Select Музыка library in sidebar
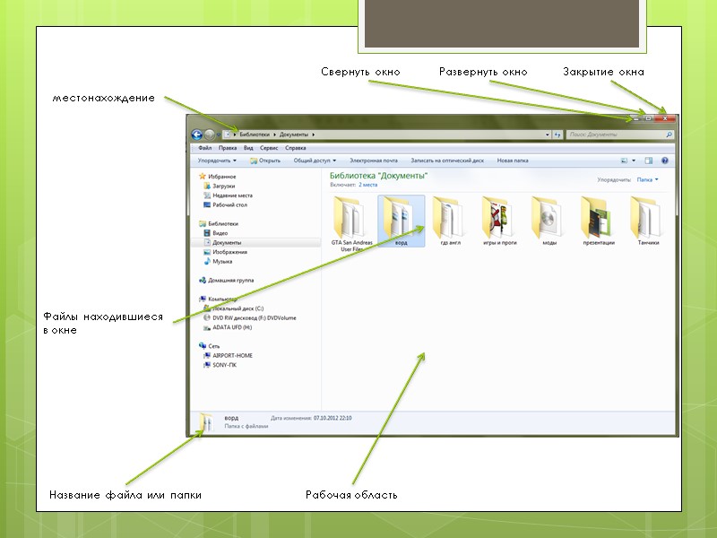The image size is (717, 538). pos(218,261)
